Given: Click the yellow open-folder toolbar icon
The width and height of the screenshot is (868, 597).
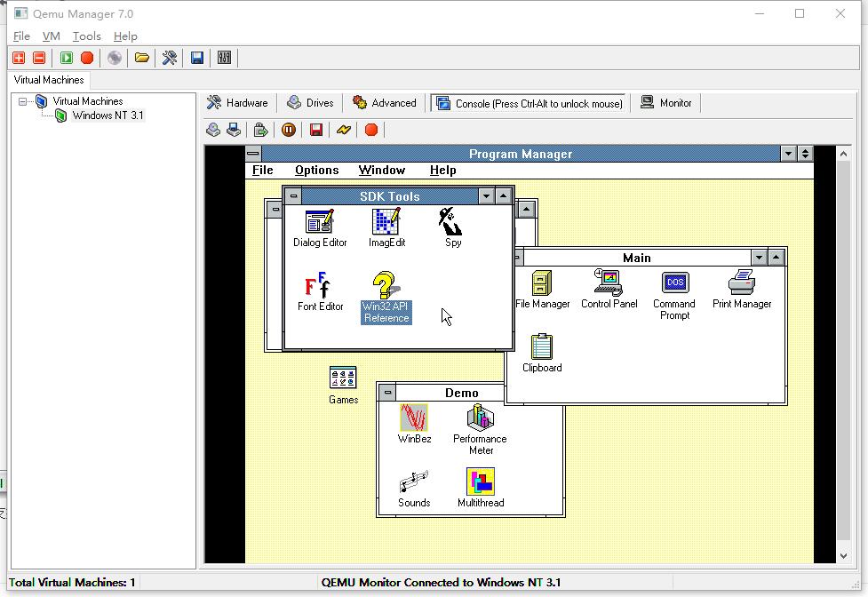Looking at the screenshot, I should click(142, 58).
